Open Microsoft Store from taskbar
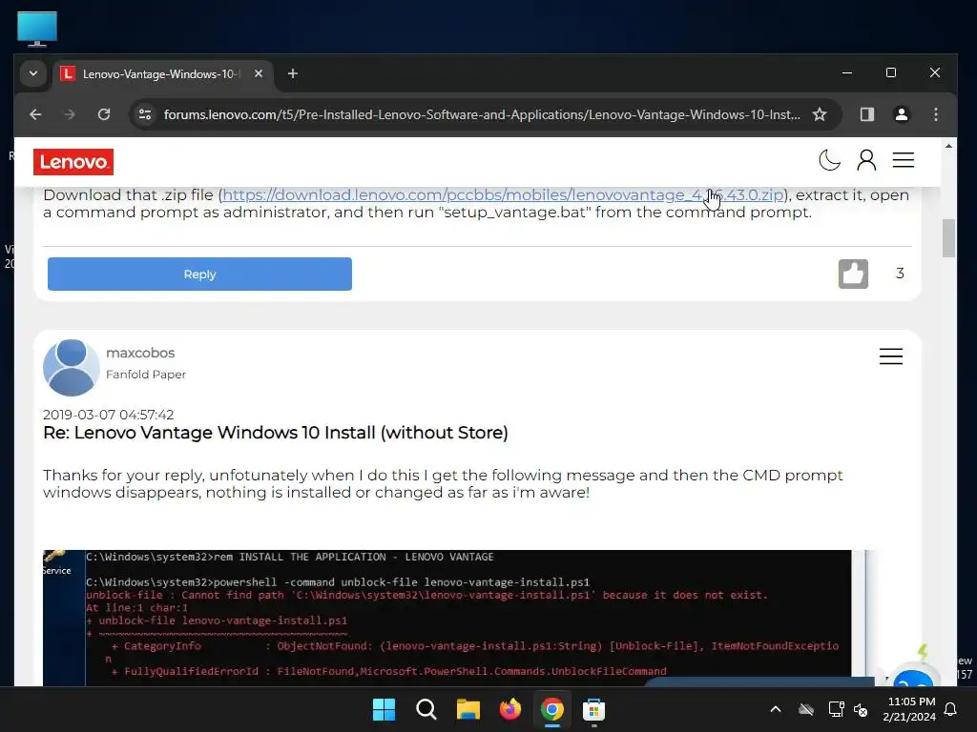This screenshot has width=977, height=732. coord(593,709)
